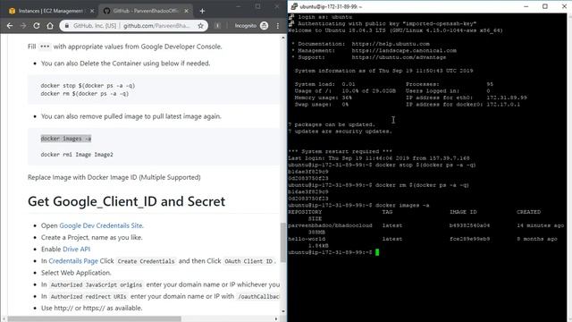Click parveenbhadoo/bhadoocloud repository row in terminal

(426, 225)
